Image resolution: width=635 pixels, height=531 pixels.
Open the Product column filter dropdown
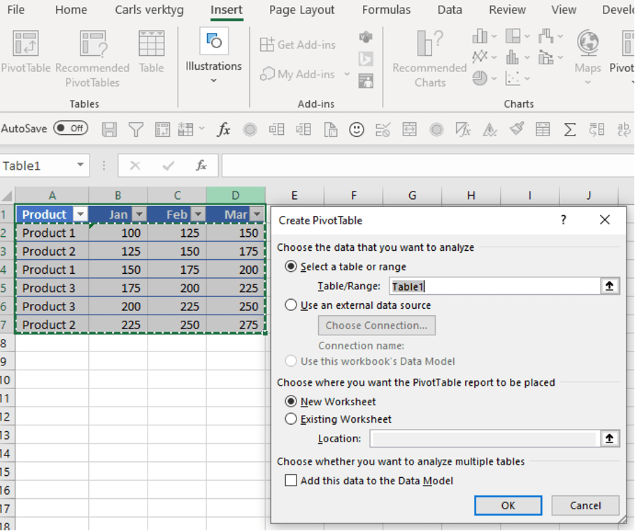[80, 214]
